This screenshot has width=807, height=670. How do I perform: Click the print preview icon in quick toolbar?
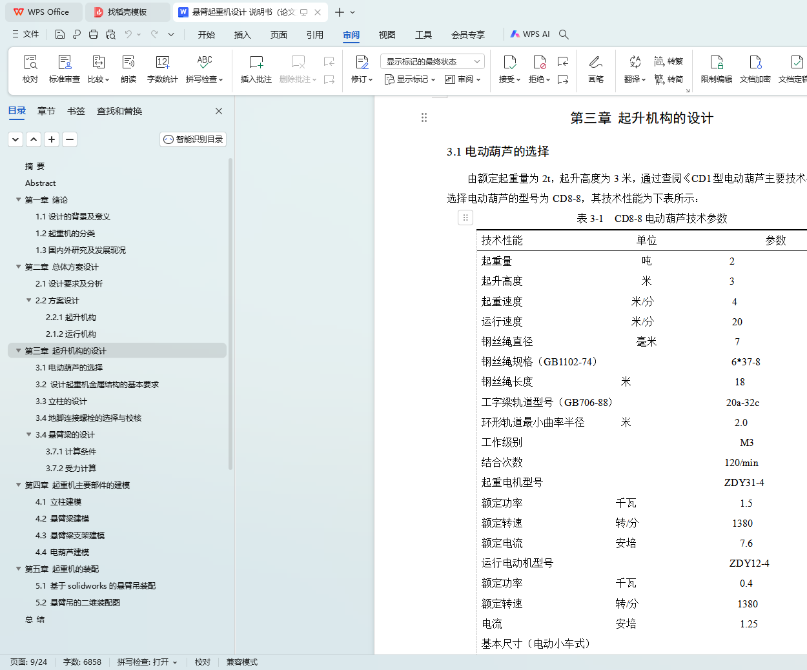pyautogui.click(x=110, y=34)
